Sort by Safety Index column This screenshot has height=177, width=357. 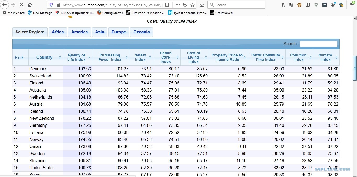[141, 57]
